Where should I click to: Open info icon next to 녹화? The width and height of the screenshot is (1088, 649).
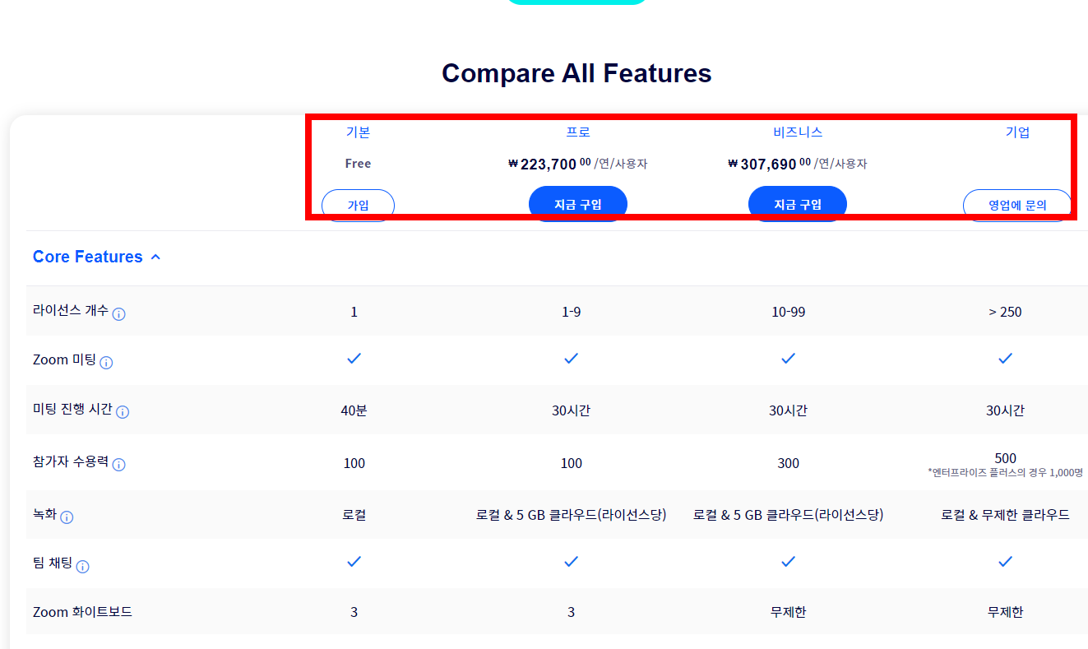pos(67,517)
